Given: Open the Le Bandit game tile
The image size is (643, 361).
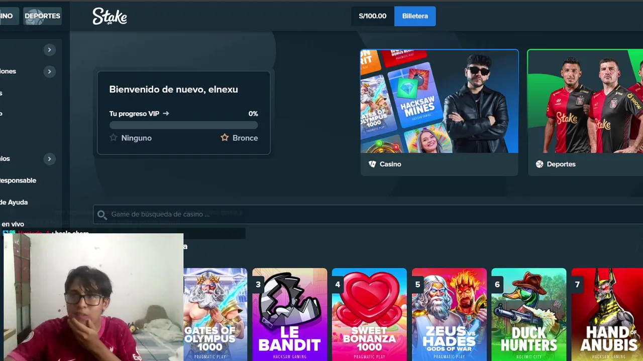Looking at the screenshot, I should (289, 314).
